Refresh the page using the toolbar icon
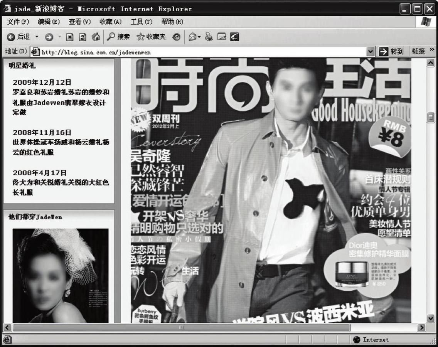Viewport: 438px width, 347px height. 83,37
